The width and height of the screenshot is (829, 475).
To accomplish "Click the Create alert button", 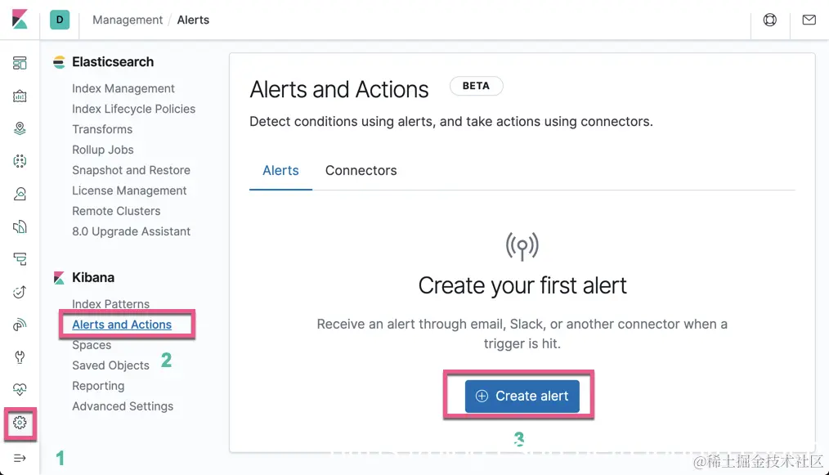I will point(522,396).
